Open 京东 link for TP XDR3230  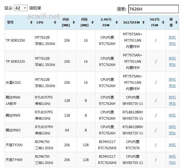[172, 65]
